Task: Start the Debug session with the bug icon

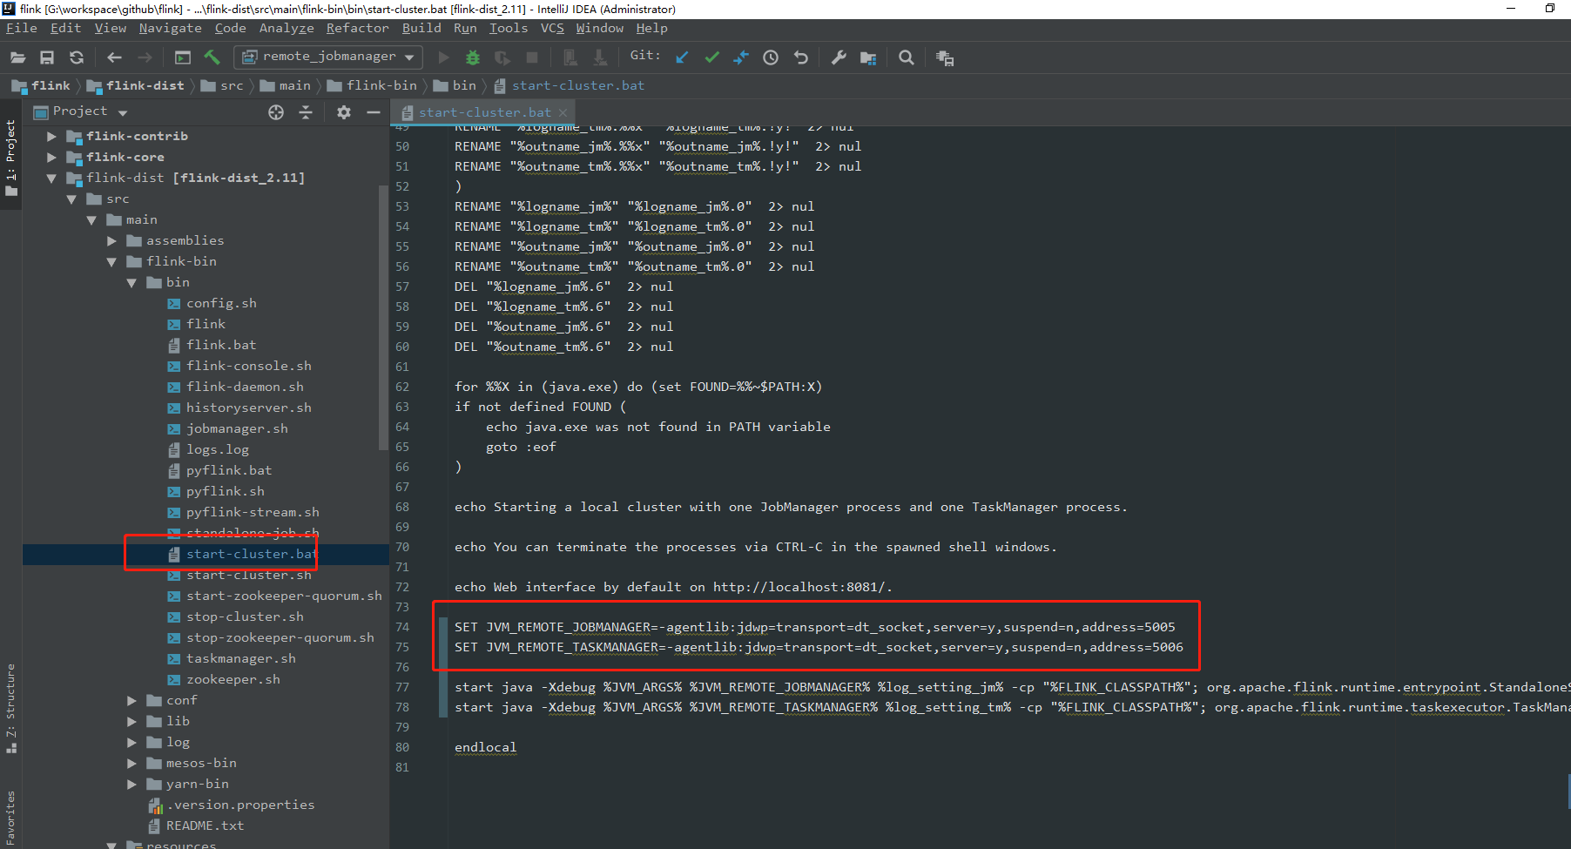Action: (x=472, y=57)
